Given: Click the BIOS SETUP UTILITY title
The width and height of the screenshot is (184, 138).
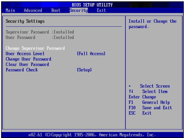Looking at the screenshot, I should (92, 5).
